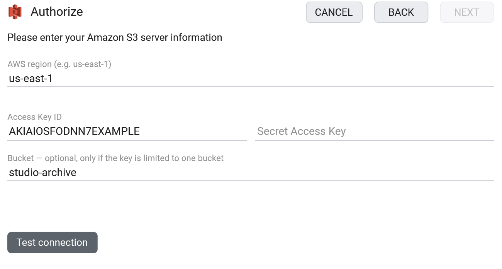Place cursor in the studio-archive bucket name

pyautogui.click(x=42, y=172)
